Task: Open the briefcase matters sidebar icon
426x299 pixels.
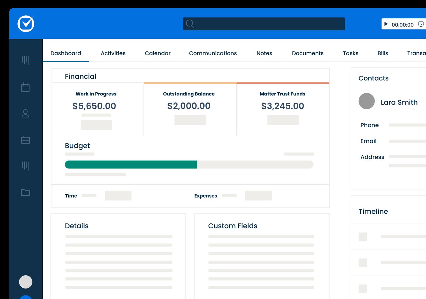Action: 25,140
